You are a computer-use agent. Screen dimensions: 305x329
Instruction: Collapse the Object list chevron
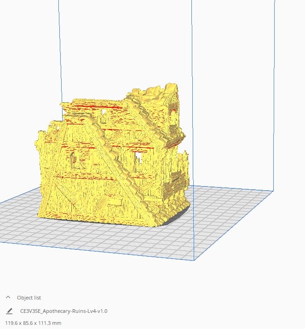point(8,297)
